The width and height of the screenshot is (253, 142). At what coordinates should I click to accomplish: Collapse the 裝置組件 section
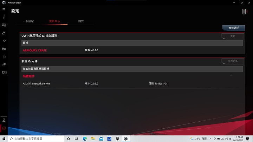coord(231,75)
